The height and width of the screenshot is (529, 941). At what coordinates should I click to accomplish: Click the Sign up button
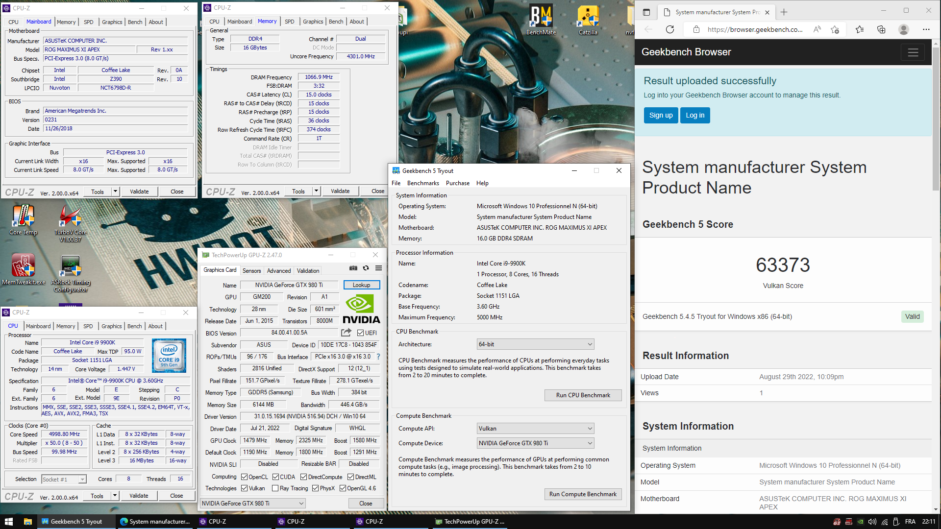[661, 115]
